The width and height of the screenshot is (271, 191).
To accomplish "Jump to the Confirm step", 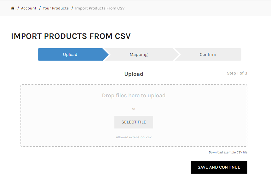I will click(208, 54).
